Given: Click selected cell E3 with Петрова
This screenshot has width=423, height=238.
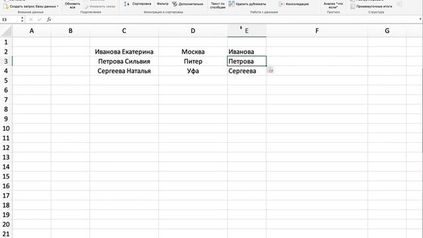Looking at the screenshot, I should click(x=247, y=61).
